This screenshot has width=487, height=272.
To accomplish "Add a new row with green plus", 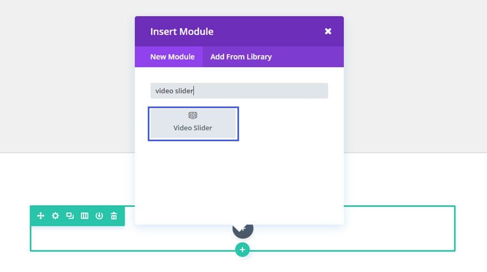I will coord(242,250).
